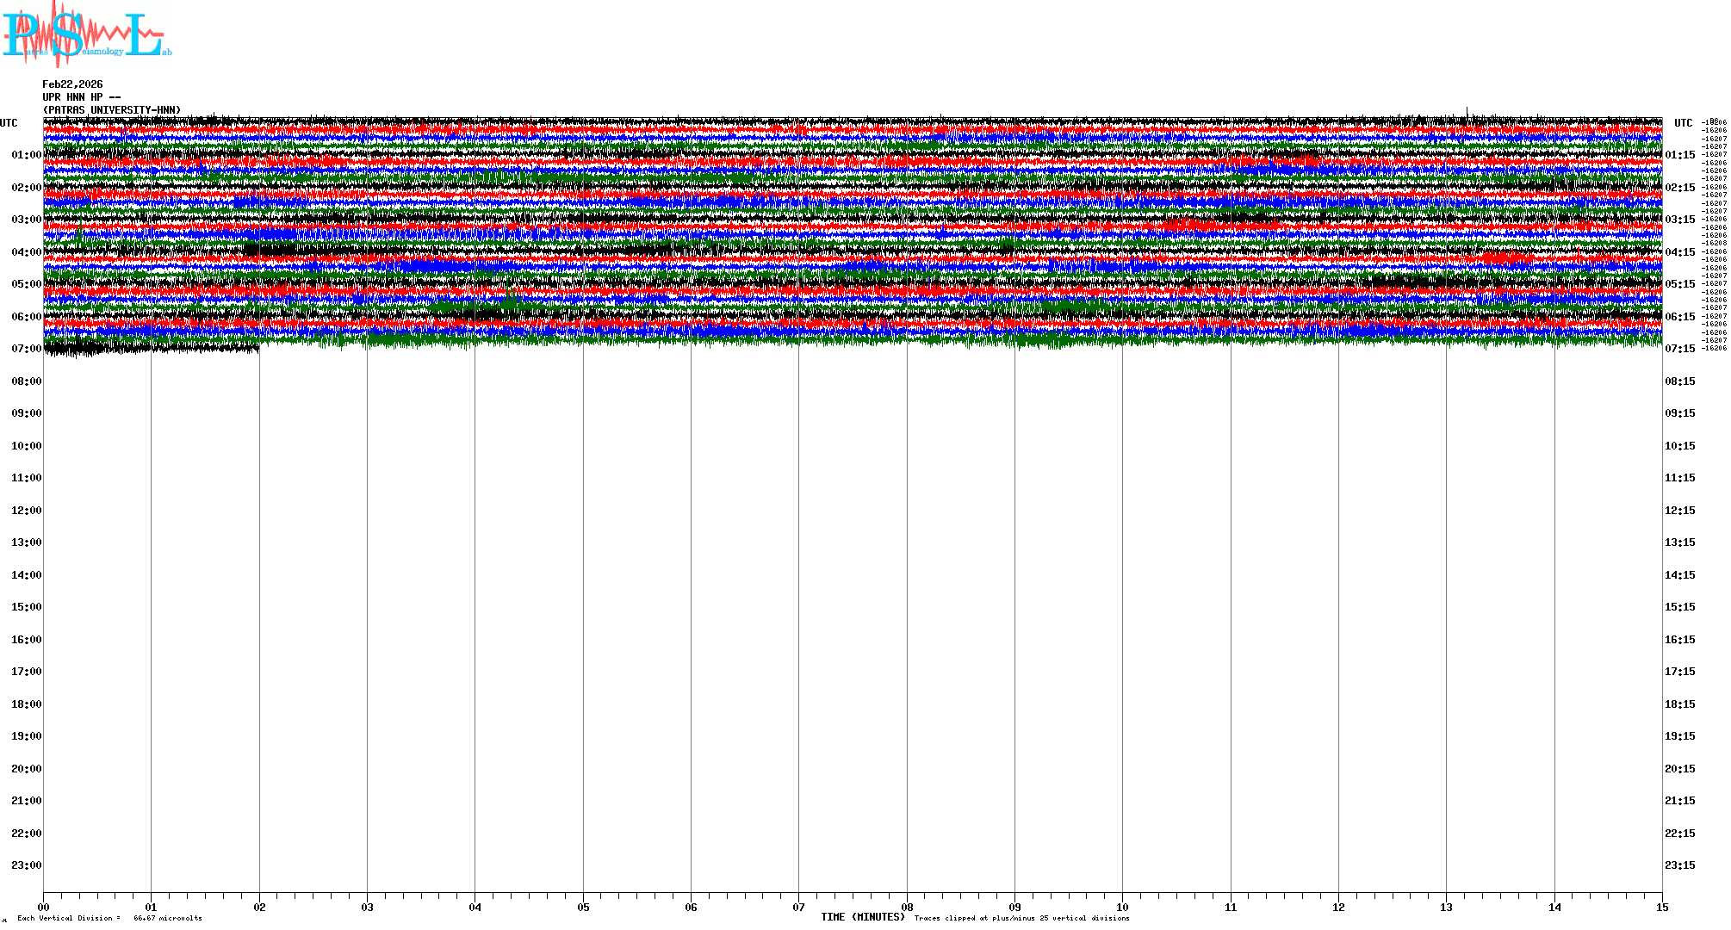Click the 01:00 hour label on left
Image resolution: width=1731 pixels, height=930 pixels.
click(26, 155)
